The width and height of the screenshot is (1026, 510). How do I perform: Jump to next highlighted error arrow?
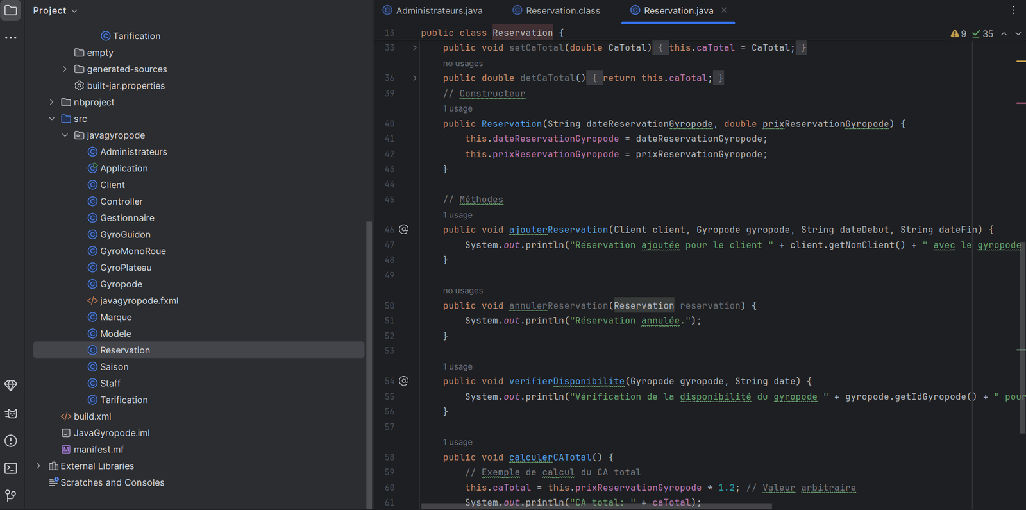(x=1018, y=34)
